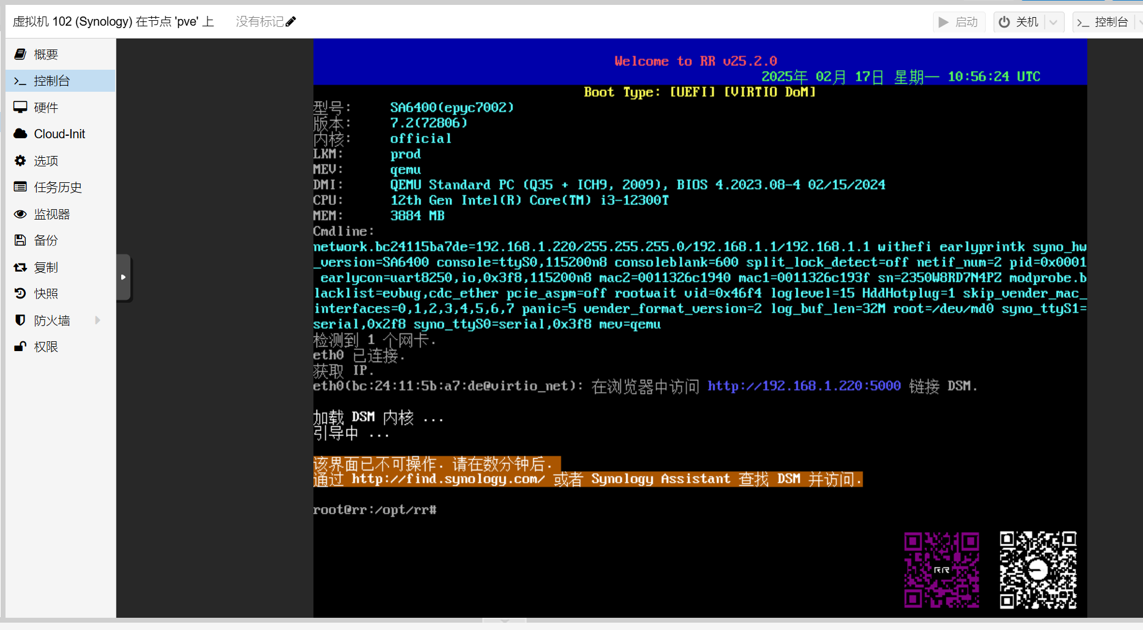Open the 概要 summary menu item
Screen dimensions: 1143x630
coord(61,54)
